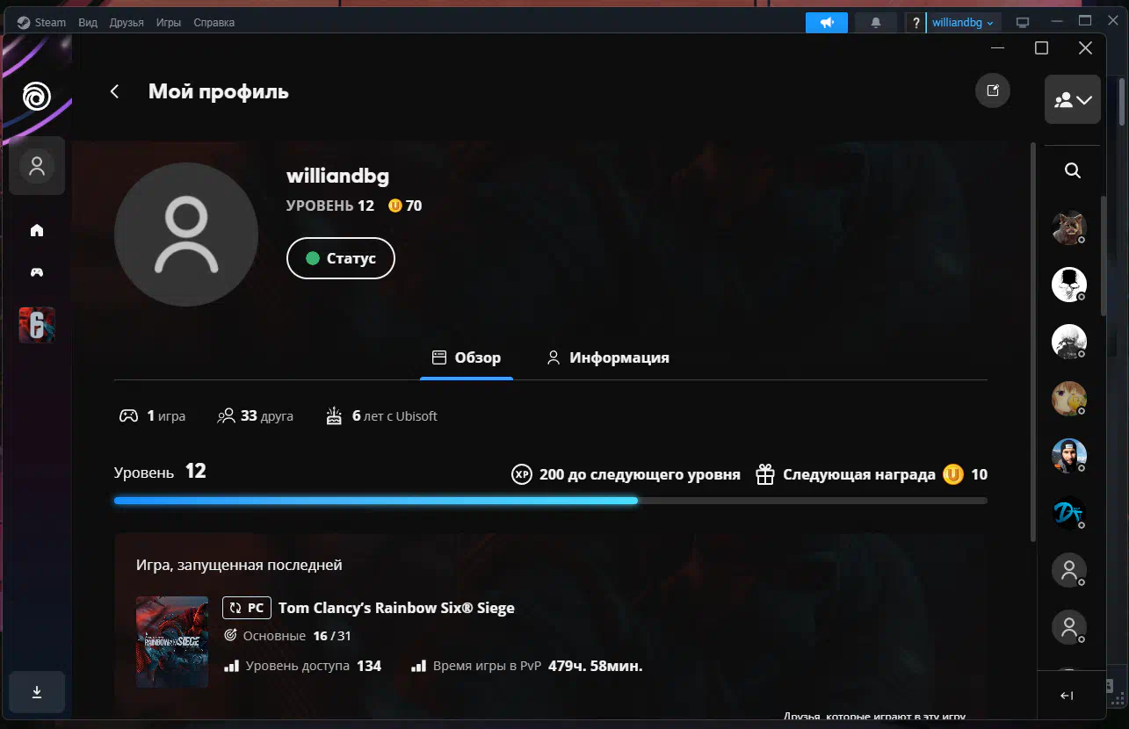Click Уровень доступа 134 stat

click(303, 666)
